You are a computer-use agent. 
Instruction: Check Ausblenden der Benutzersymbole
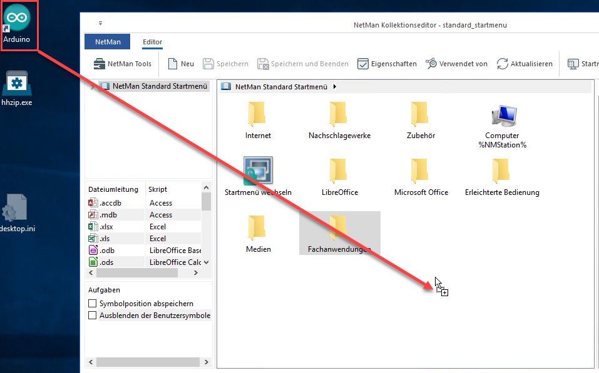(x=92, y=315)
